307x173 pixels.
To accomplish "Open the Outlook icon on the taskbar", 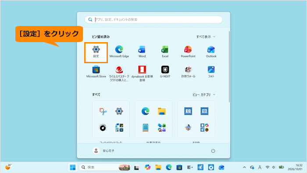I will pos(221,167).
